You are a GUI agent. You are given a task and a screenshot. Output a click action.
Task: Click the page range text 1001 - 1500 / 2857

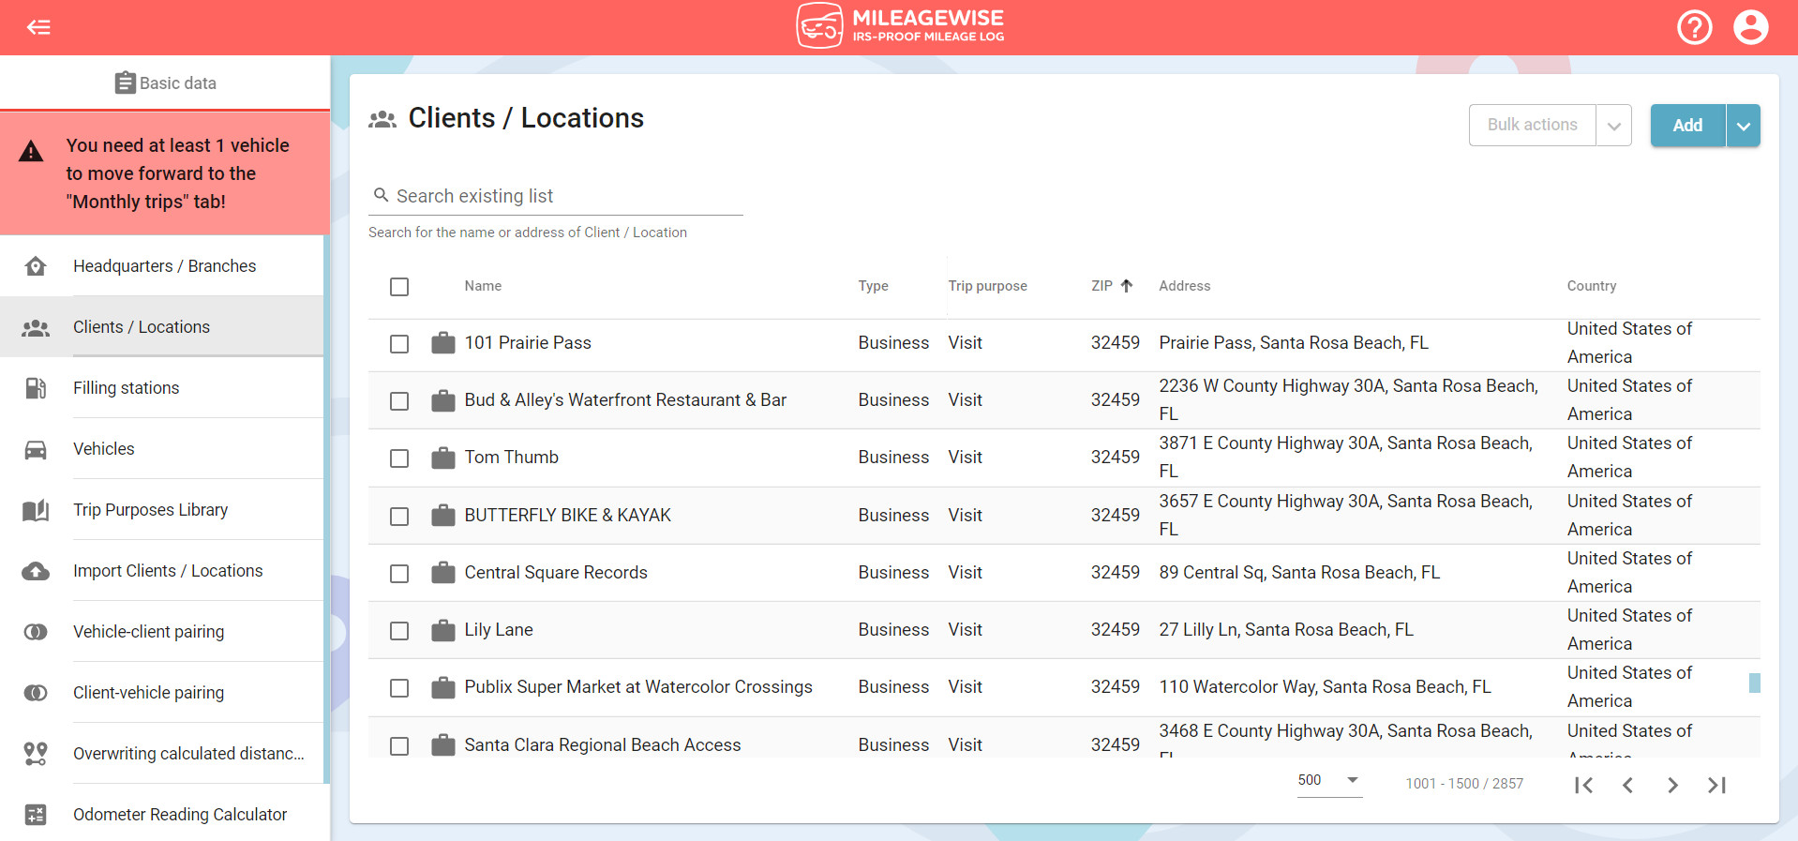[1464, 784]
